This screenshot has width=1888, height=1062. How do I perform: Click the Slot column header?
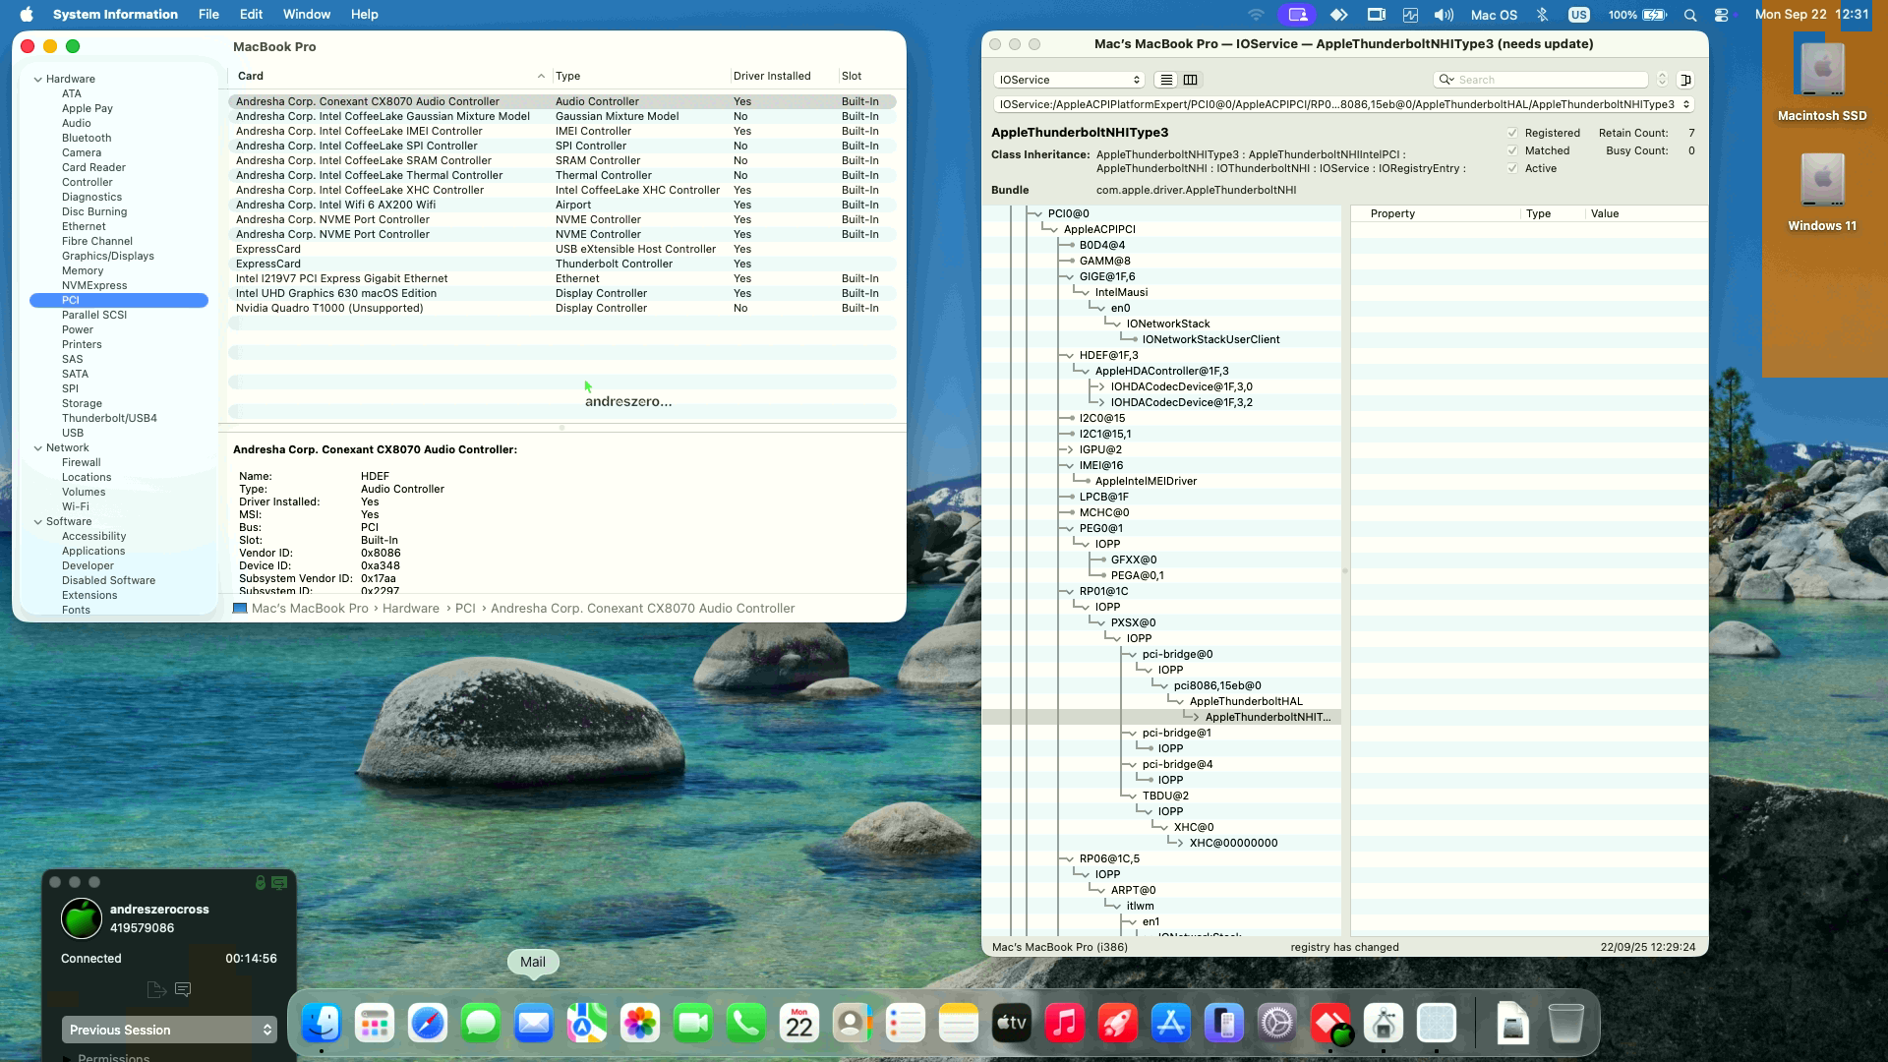click(x=865, y=76)
